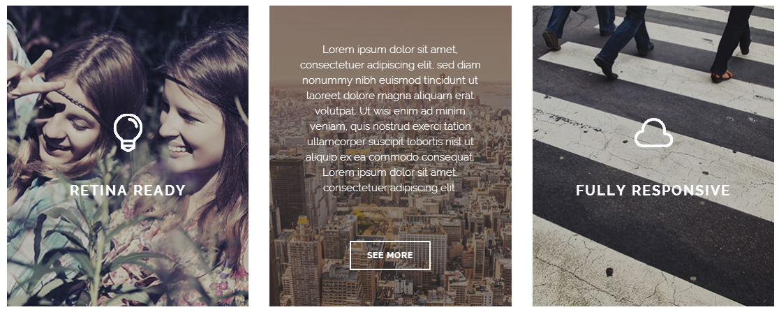The height and width of the screenshot is (312, 779).
Task: Click the Lorem ipsum description paragraph
Action: (390, 118)
